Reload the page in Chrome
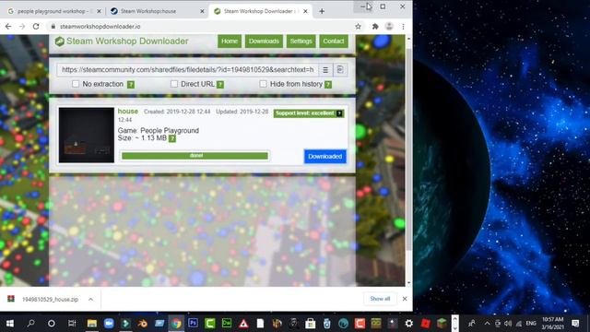 click(36, 27)
